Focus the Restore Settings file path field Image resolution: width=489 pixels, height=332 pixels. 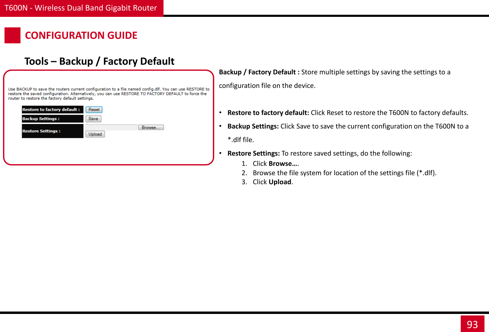point(111,127)
